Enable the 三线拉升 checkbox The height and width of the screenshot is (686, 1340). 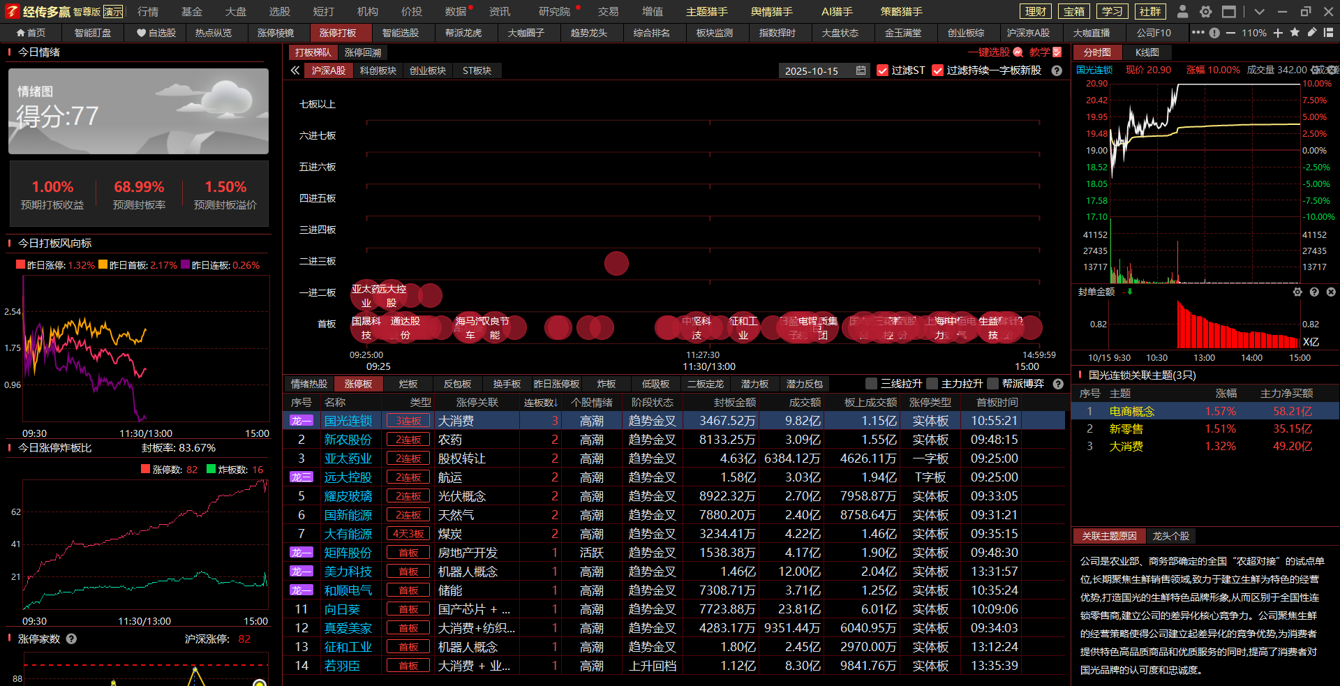click(871, 384)
